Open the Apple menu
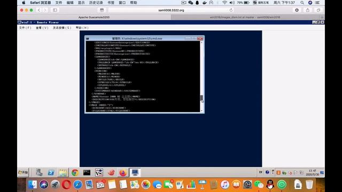 point(24,3)
